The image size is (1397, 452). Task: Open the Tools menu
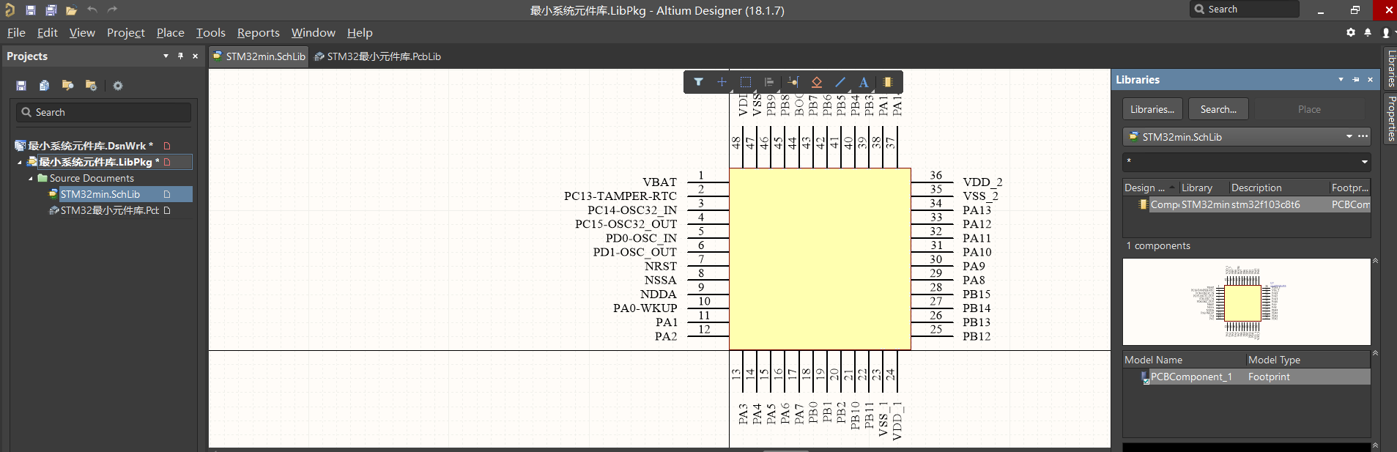click(x=211, y=32)
